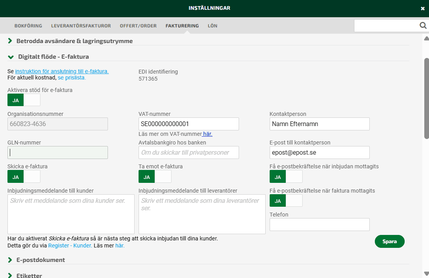This screenshot has width=429, height=278.
Task: Toggle Ta emot e-faktura to NEJ
Action: coord(163,176)
